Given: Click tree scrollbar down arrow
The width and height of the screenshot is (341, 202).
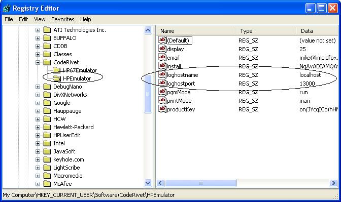Looking at the screenshot, I should coord(148,183).
